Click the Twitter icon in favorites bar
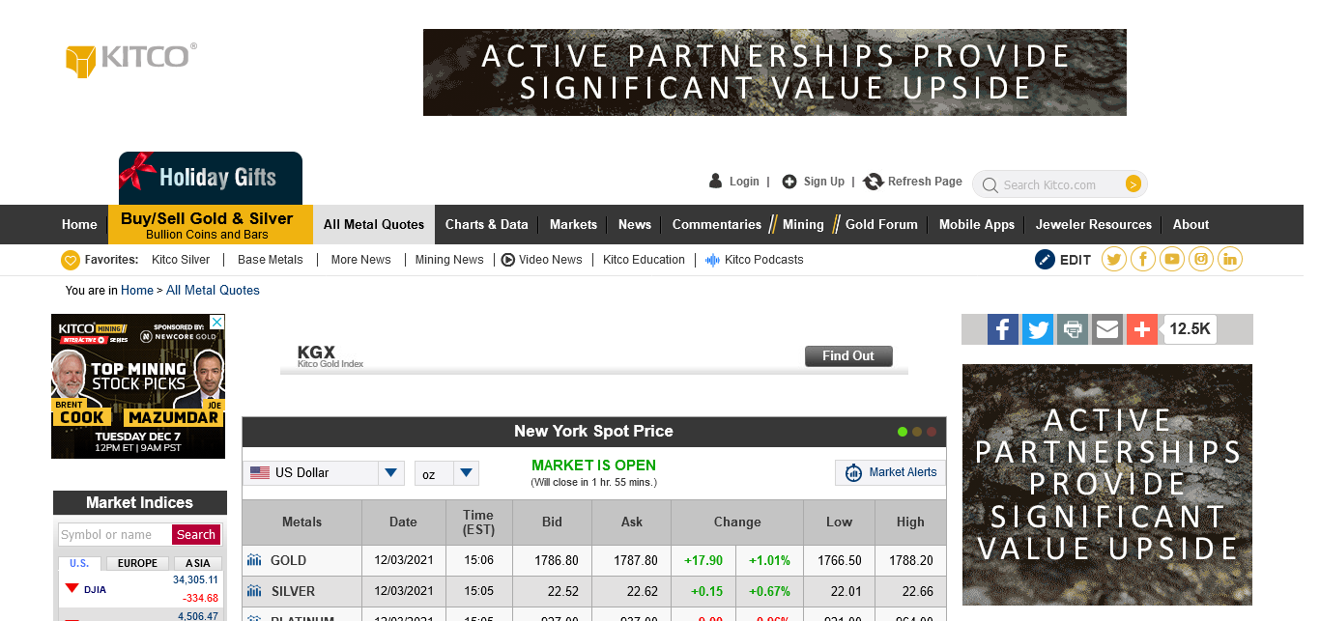1320x621 pixels. (1114, 259)
